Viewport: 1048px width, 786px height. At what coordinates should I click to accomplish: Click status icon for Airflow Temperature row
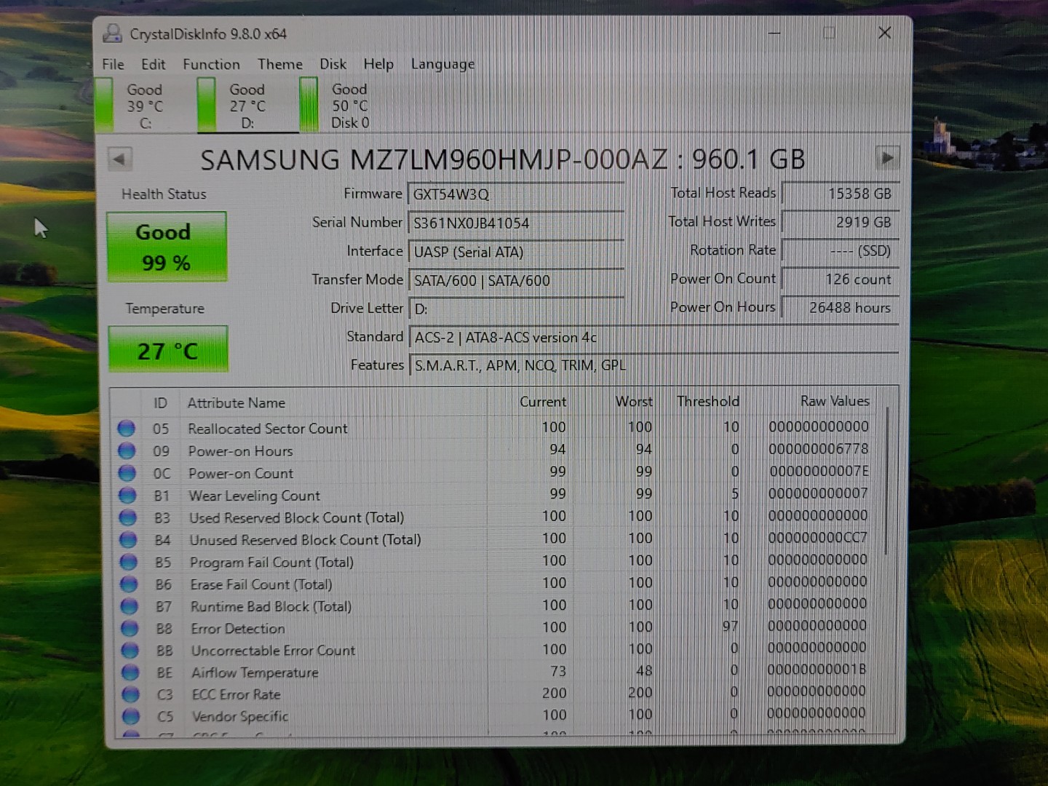click(130, 672)
